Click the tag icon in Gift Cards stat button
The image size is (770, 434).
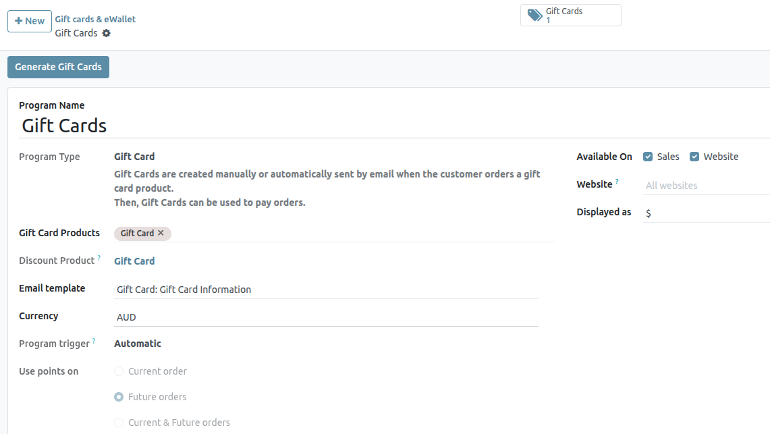(x=534, y=16)
